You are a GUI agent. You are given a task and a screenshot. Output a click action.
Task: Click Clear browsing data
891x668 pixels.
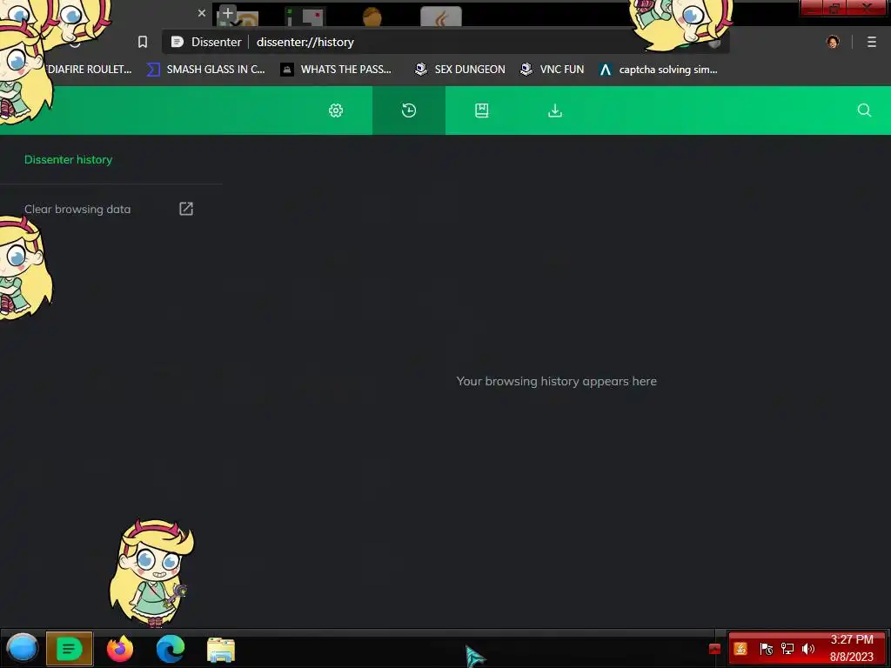[x=77, y=209]
